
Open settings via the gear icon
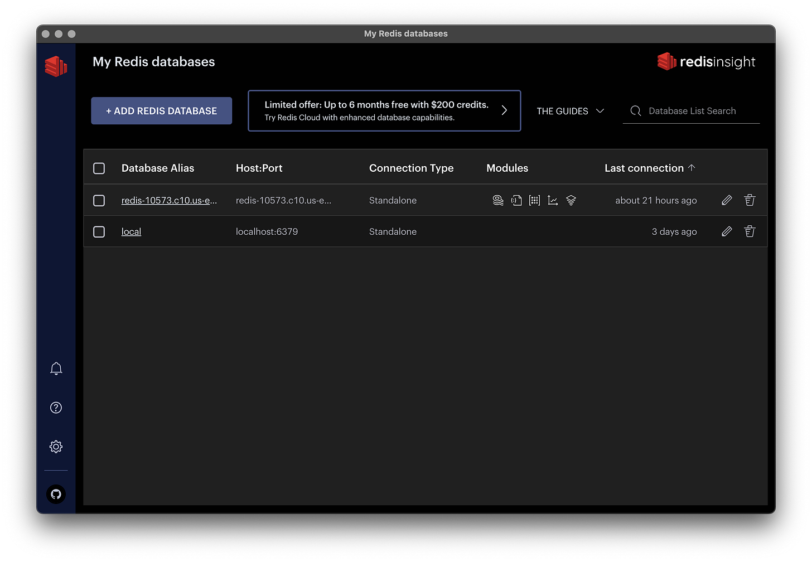pos(56,447)
